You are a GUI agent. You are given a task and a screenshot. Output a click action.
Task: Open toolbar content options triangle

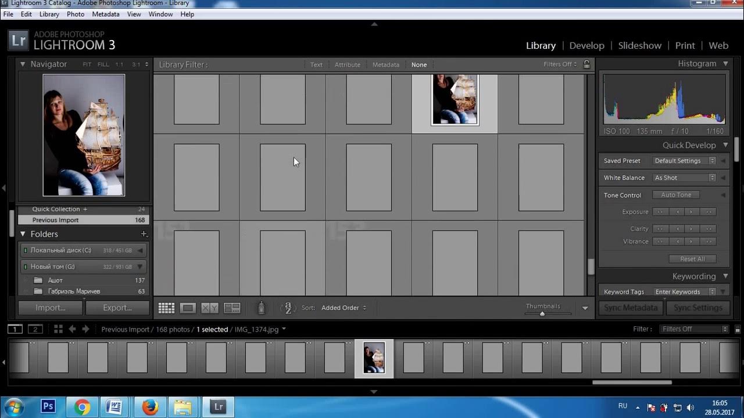point(585,308)
